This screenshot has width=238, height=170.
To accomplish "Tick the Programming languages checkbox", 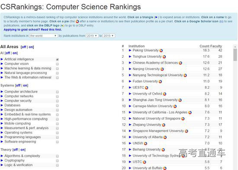I will click(58, 137).
